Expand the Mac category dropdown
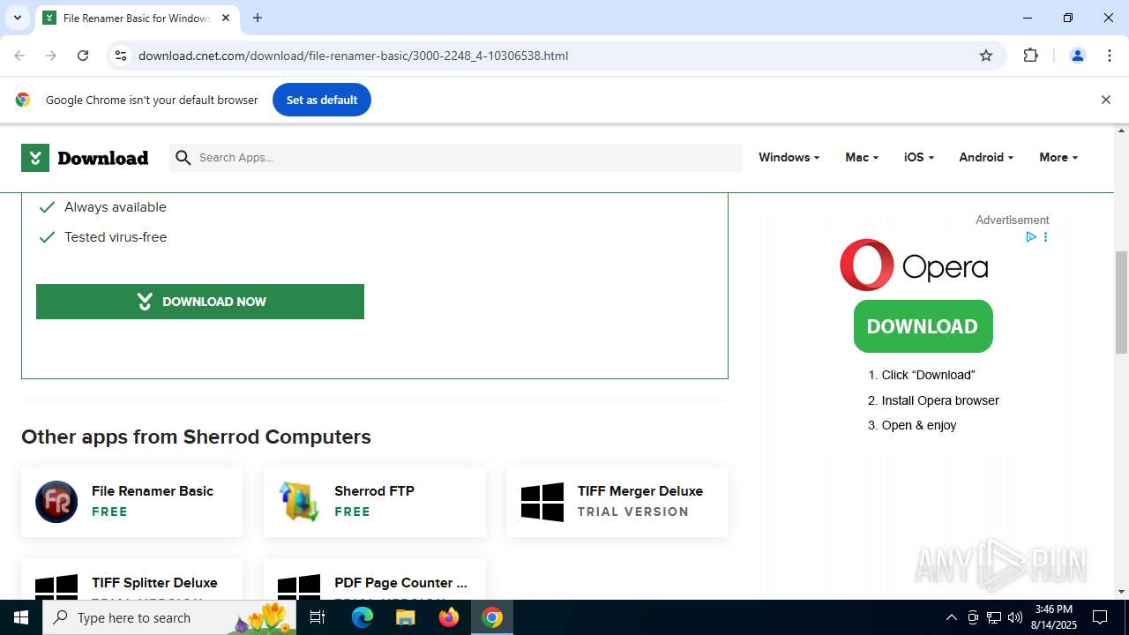Image resolution: width=1129 pixels, height=635 pixels. point(861,157)
